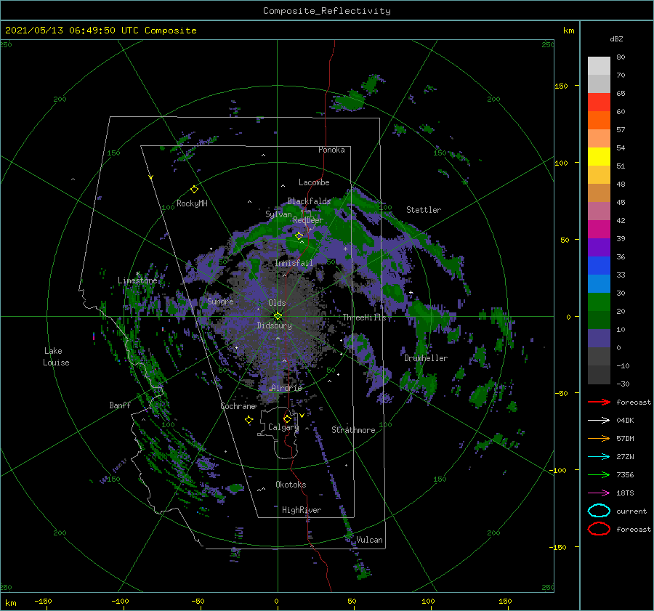Click the km label in bottom-left corner
Viewport: 654px width, 611px height.
coord(11,603)
